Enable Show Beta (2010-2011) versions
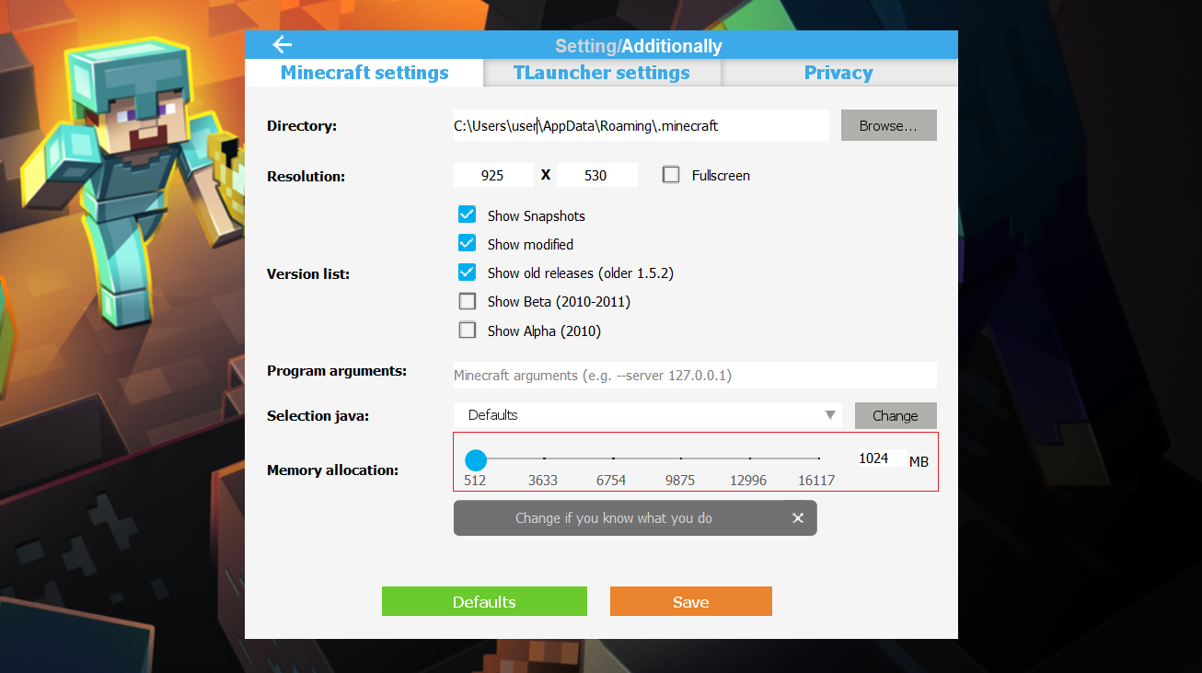Viewport: 1202px width, 673px height. point(467,301)
